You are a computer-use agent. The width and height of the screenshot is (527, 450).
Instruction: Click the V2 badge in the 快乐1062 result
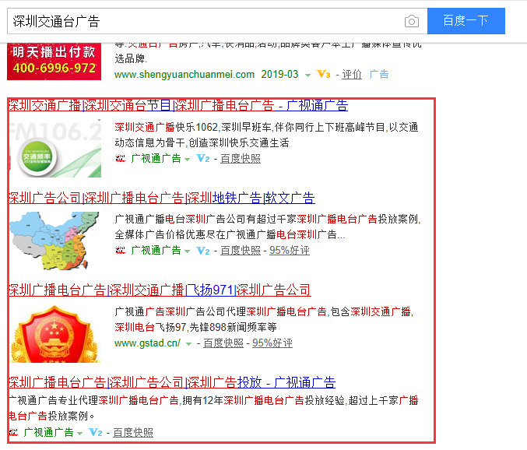coord(203,158)
